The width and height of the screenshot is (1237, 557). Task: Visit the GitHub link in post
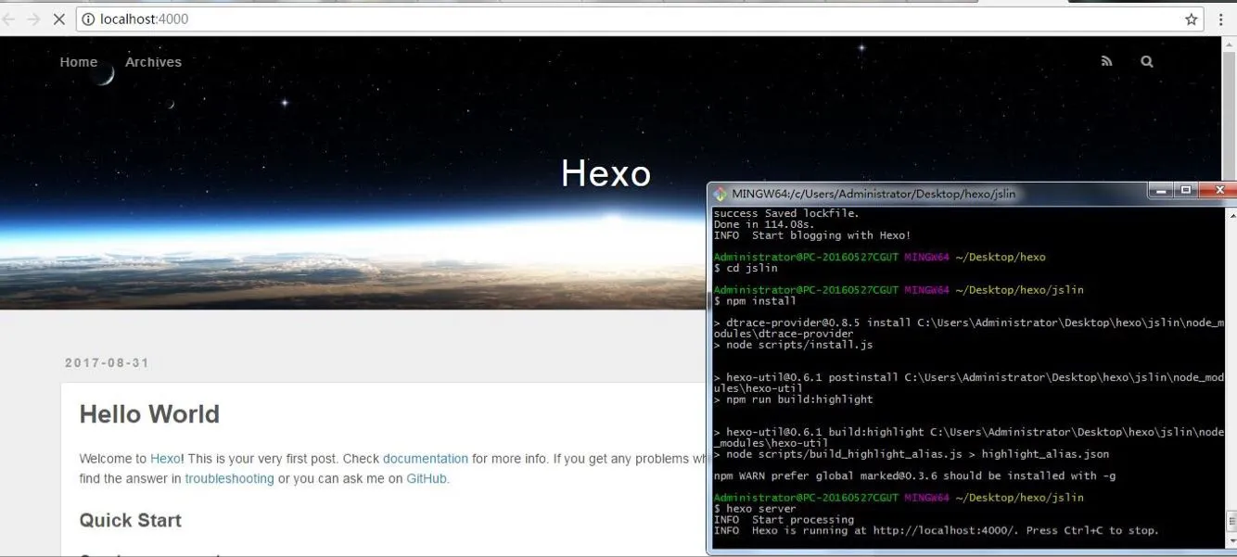[427, 479]
